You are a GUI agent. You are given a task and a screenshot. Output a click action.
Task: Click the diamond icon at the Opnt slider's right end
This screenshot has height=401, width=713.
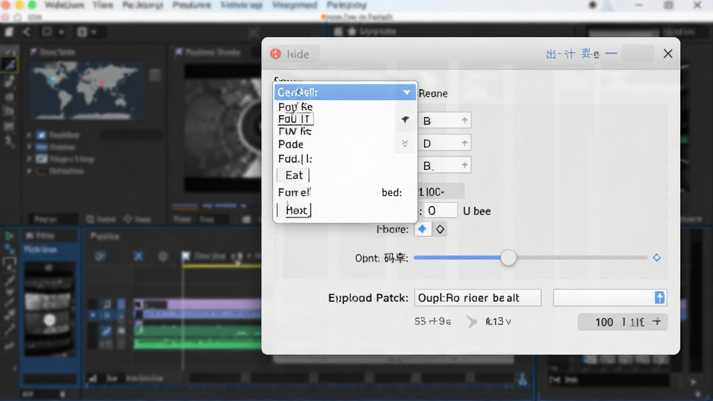pos(657,258)
